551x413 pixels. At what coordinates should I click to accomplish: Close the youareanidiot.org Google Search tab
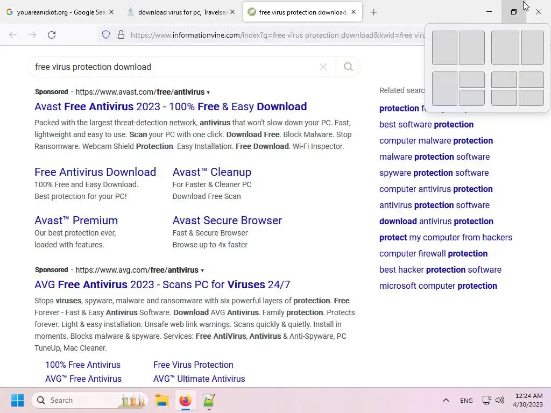tap(111, 12)
